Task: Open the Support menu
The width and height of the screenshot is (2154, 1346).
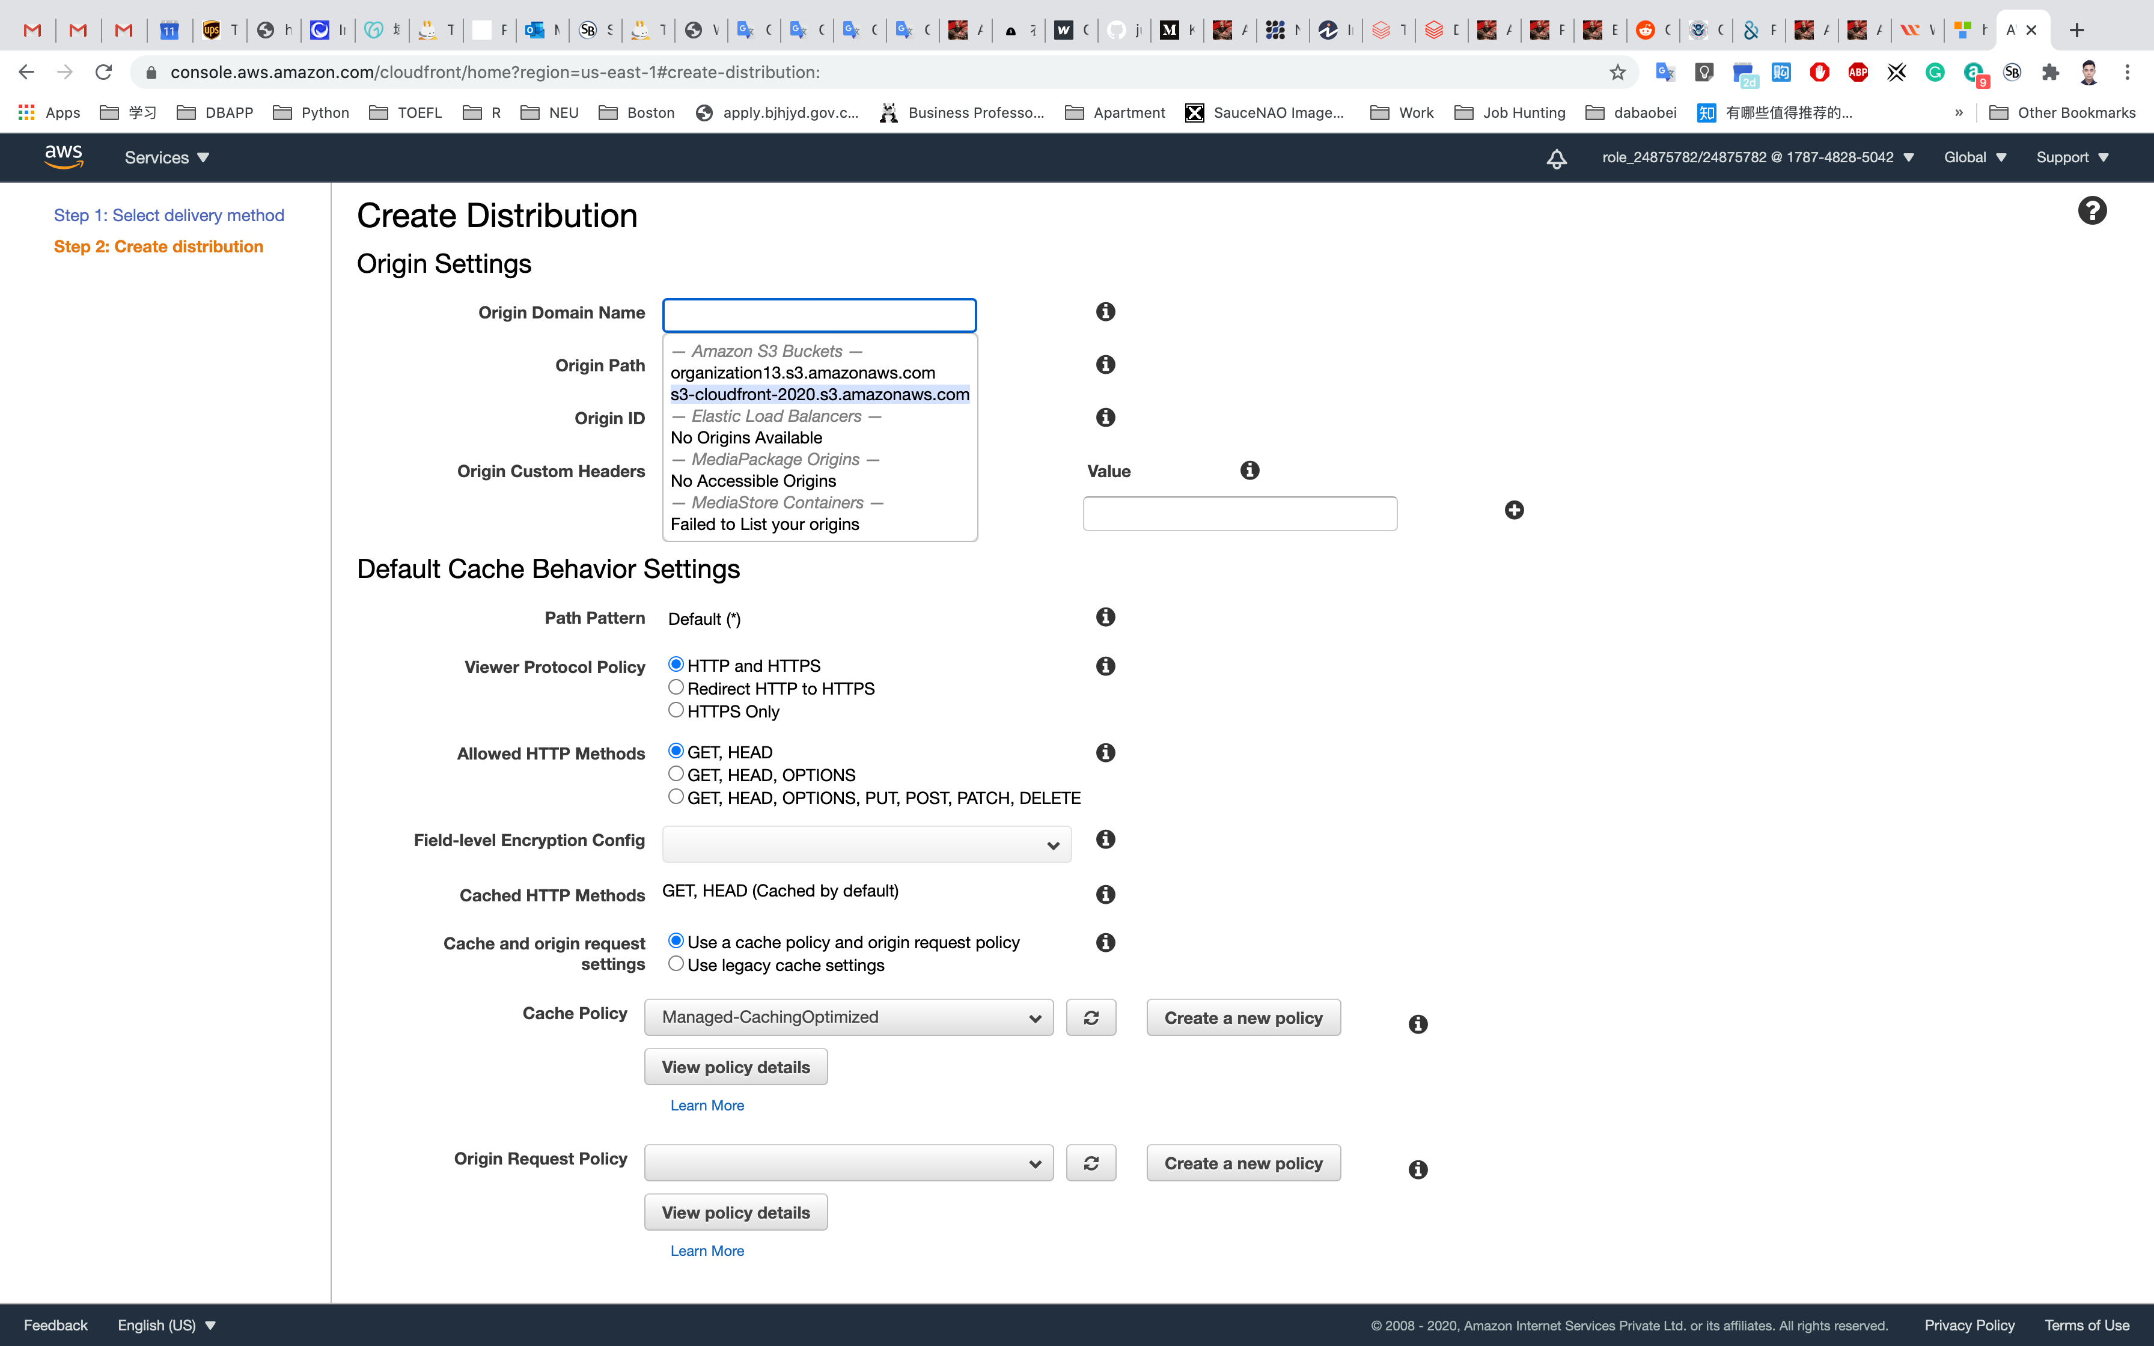Action: 2072,157
